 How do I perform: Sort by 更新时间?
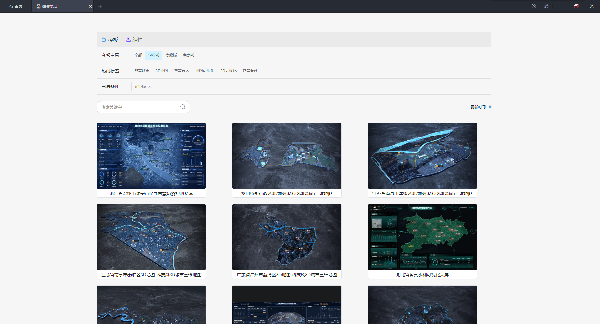[481, 107]
